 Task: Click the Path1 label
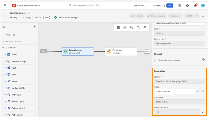tap(147, 52)
